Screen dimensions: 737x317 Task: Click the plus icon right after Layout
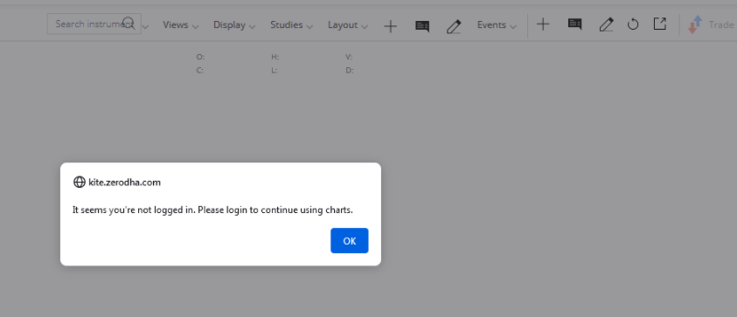pyautogui.click(x=390, y=26)
